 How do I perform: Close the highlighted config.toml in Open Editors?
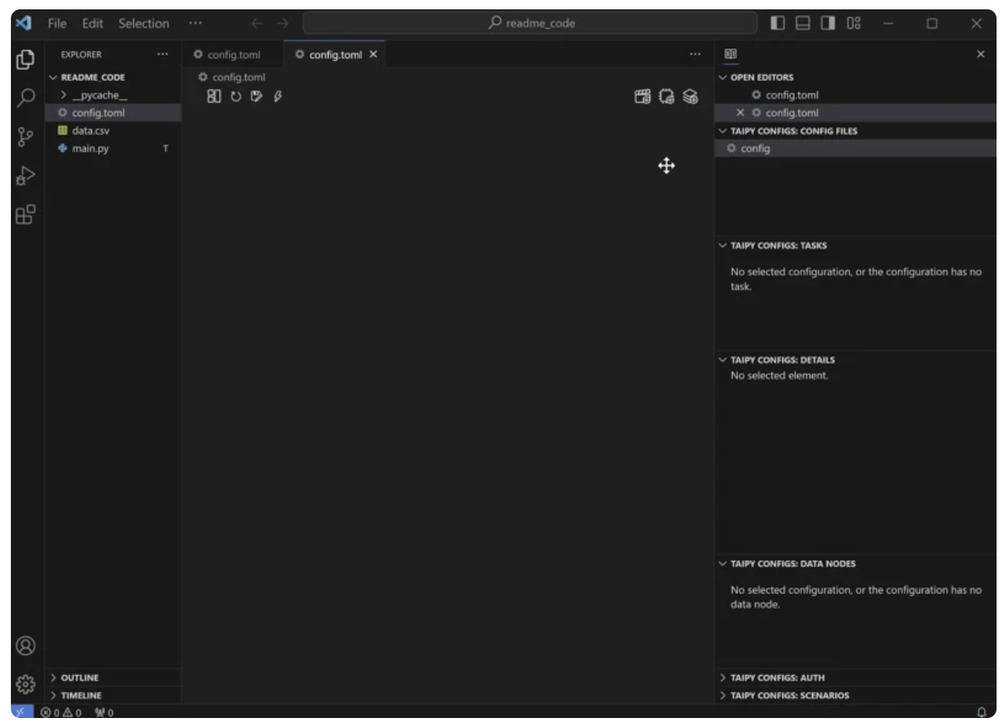[740, 113]
